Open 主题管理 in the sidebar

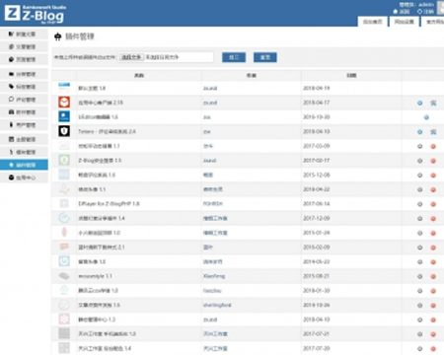pyautogui.click(x=24, y=139)
